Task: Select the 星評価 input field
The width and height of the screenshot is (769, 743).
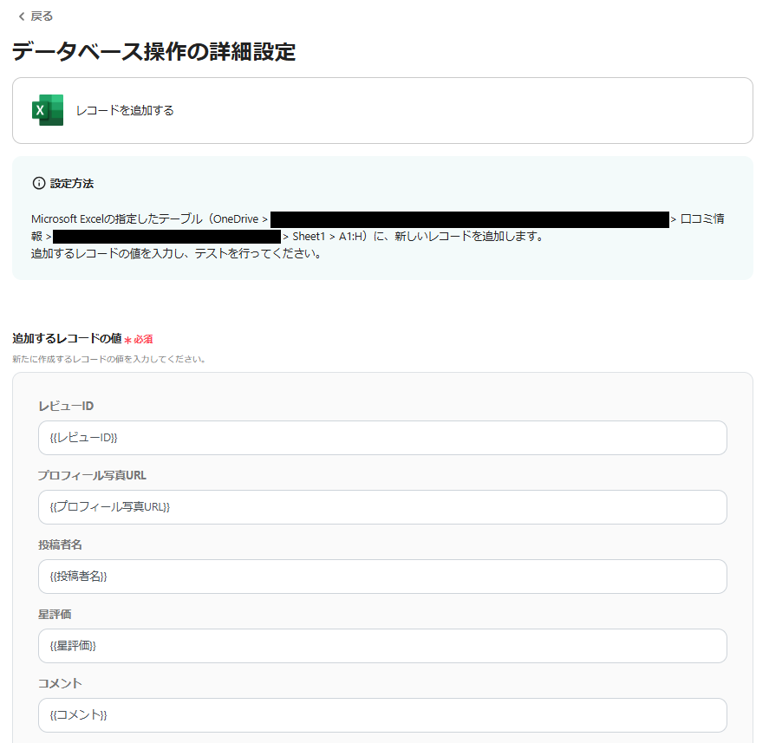Action: coord(381,646)
